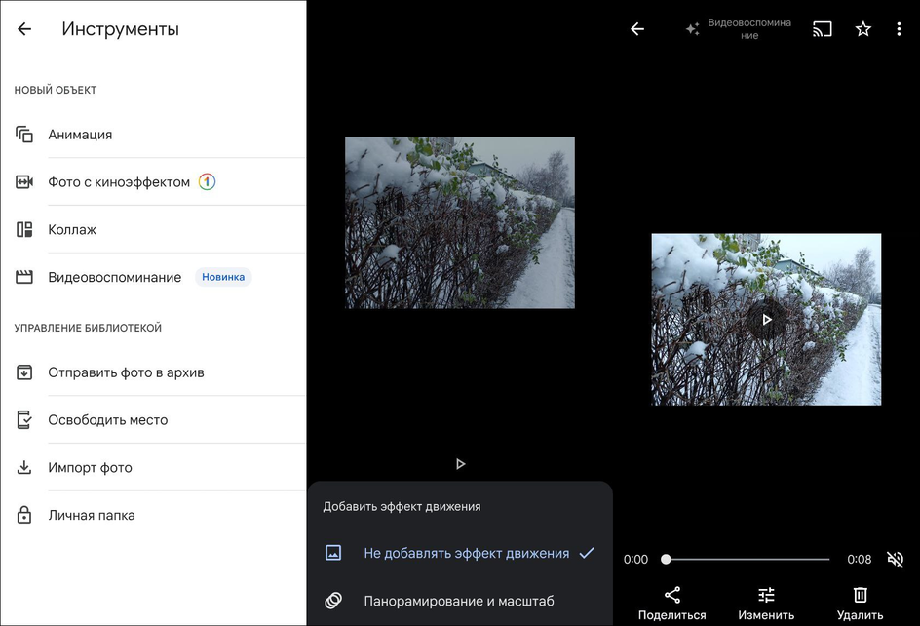Go back from Инструменты screen
The image size is (920, 626).
[x=23, y=28]
